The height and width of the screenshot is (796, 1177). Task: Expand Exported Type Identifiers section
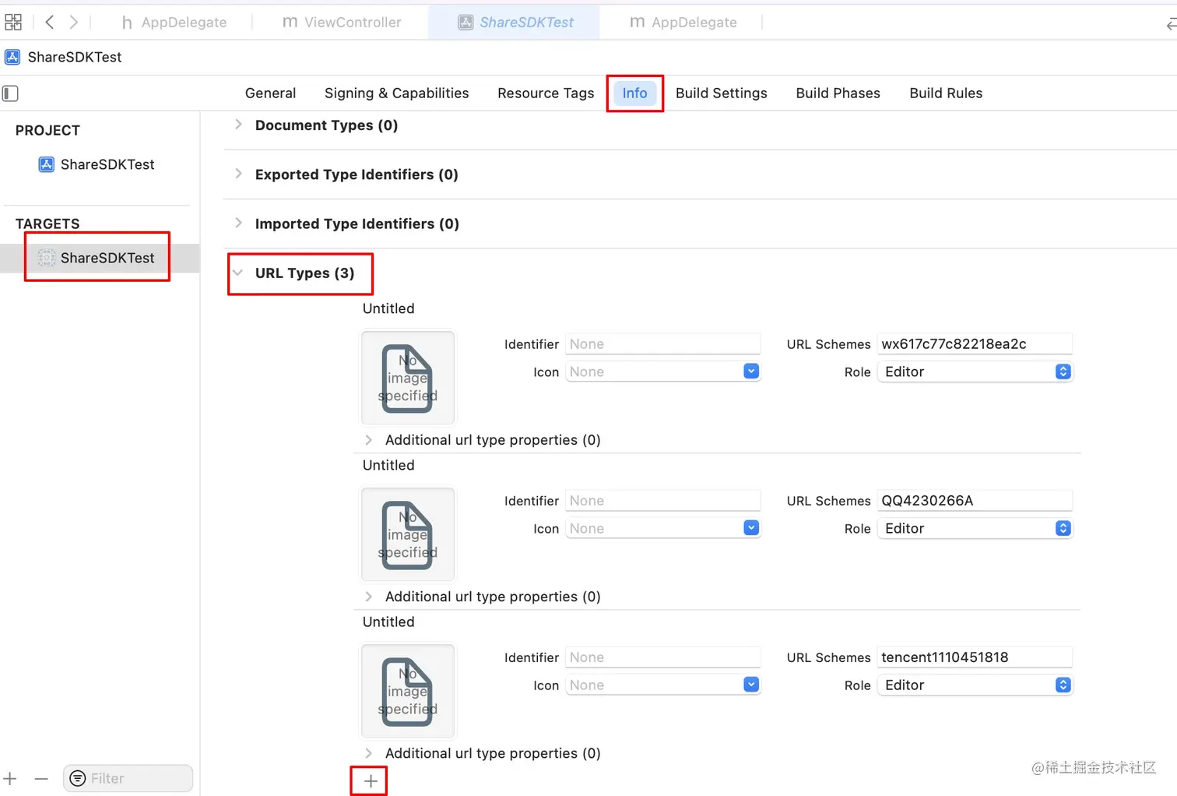click(x=238, y=174)
